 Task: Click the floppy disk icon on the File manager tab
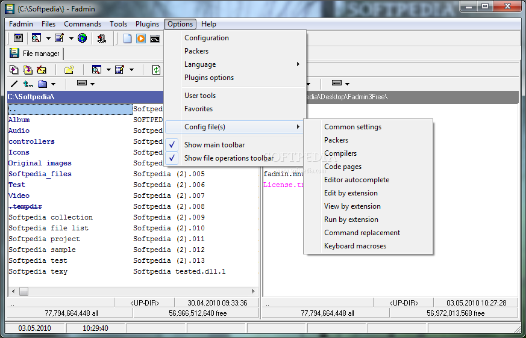tap(14, 54)
